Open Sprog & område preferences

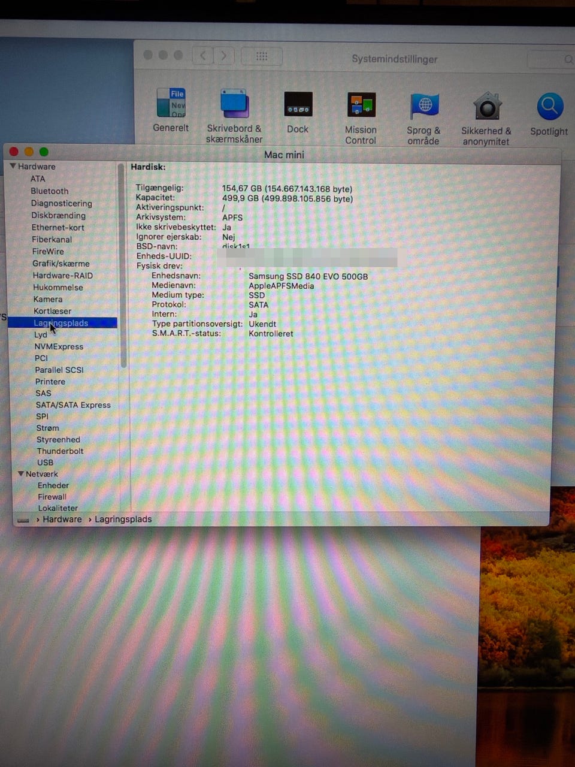pyautogui.click(x=425, y=106)
